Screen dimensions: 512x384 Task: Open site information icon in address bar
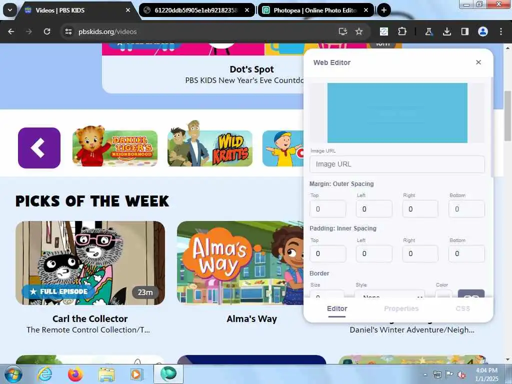68,31
